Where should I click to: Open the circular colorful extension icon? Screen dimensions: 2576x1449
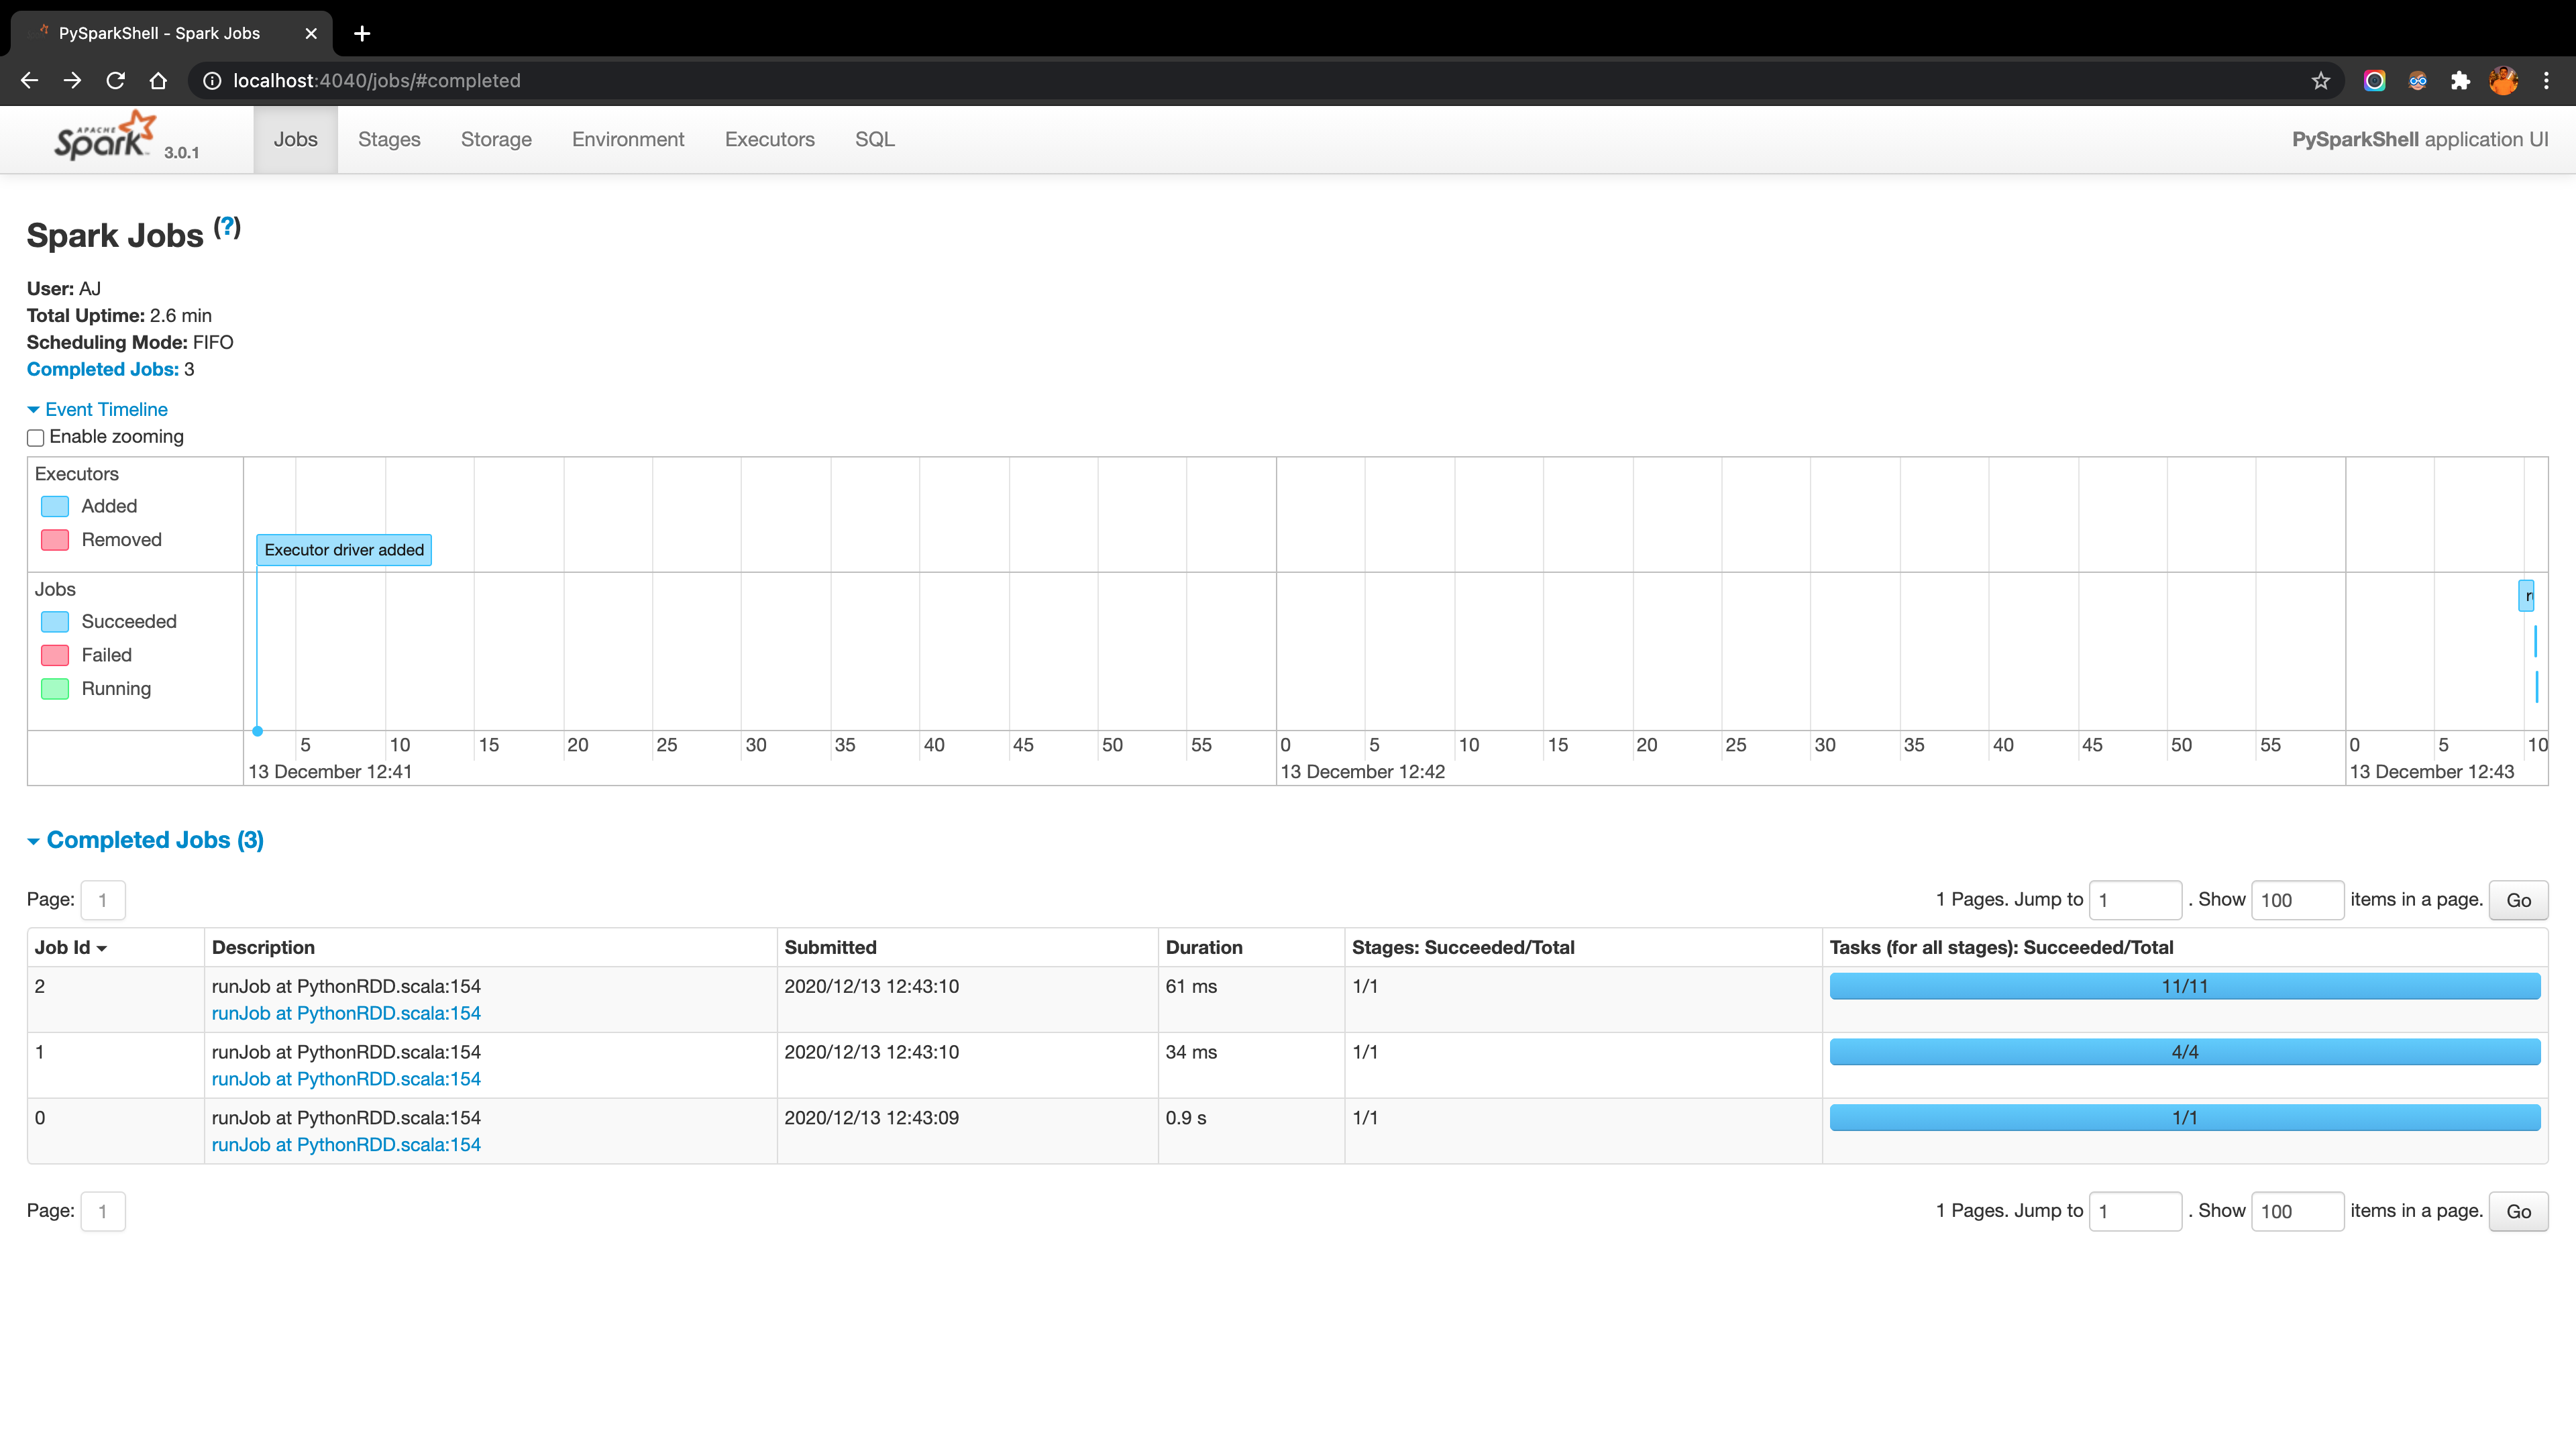tap(2374, 80)
